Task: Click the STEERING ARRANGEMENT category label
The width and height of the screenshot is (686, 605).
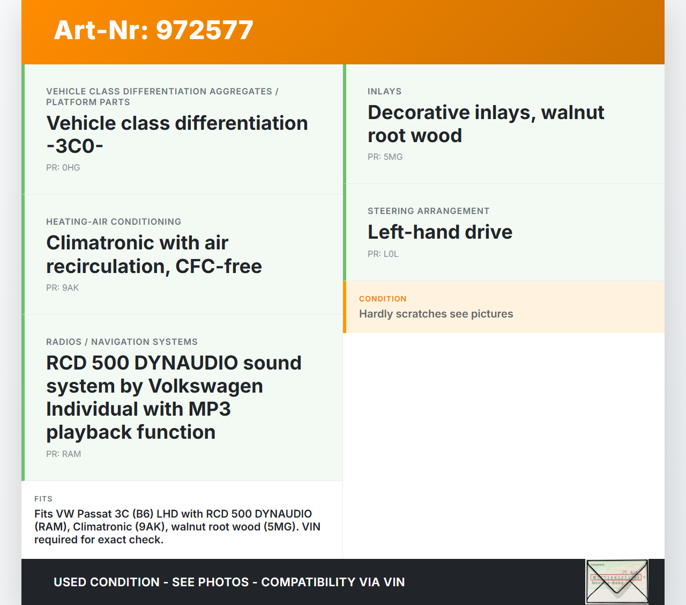Action: 428,211
